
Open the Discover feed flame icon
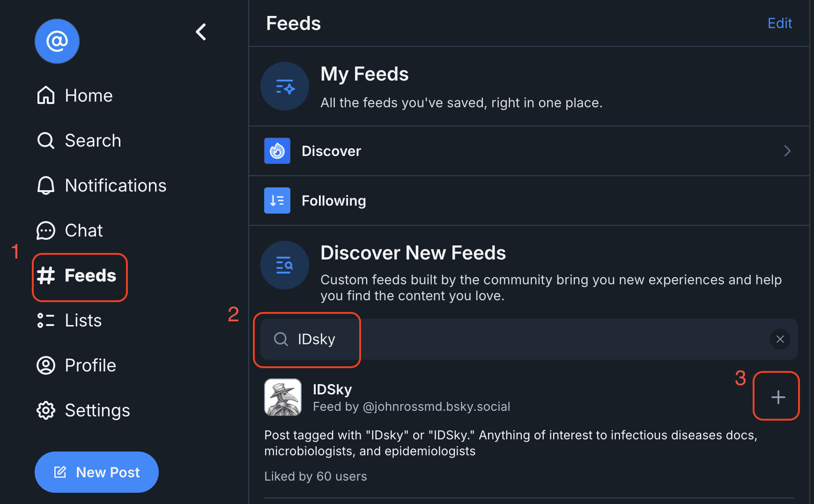[277, 151]
